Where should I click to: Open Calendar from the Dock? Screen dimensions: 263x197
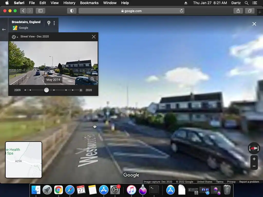(x=81, y=190)
